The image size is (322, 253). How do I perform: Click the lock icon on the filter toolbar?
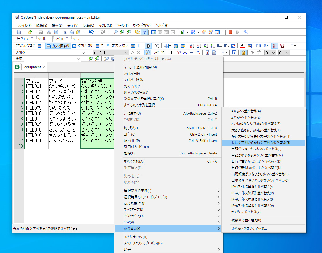point(243,53)
